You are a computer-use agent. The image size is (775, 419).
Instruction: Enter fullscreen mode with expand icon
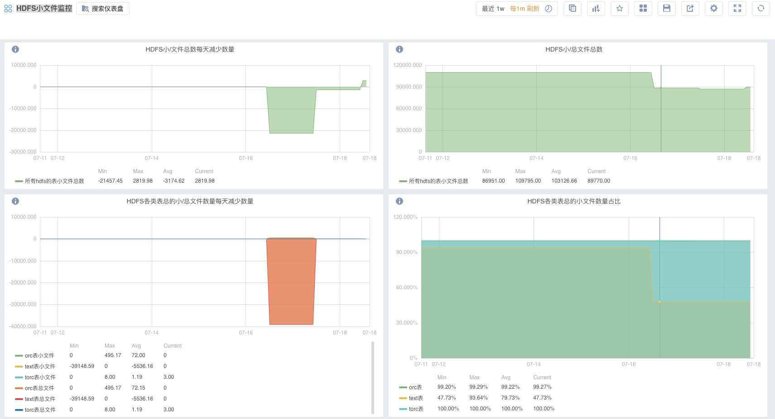click(737, 9)
